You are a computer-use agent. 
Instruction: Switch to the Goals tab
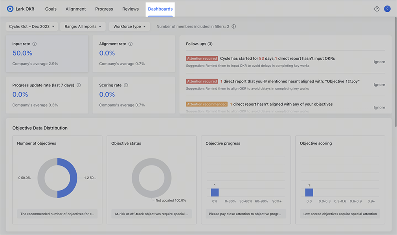(x=51, y=9)
